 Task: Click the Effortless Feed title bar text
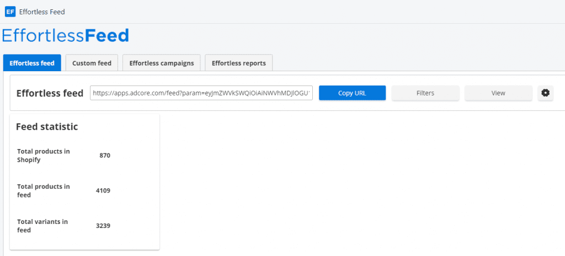point(42,12)
